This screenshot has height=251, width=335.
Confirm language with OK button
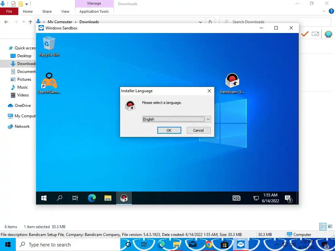(x=169, y=130)
